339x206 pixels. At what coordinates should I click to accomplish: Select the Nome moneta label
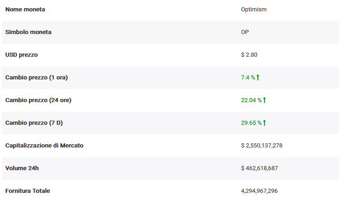(25, 10)
